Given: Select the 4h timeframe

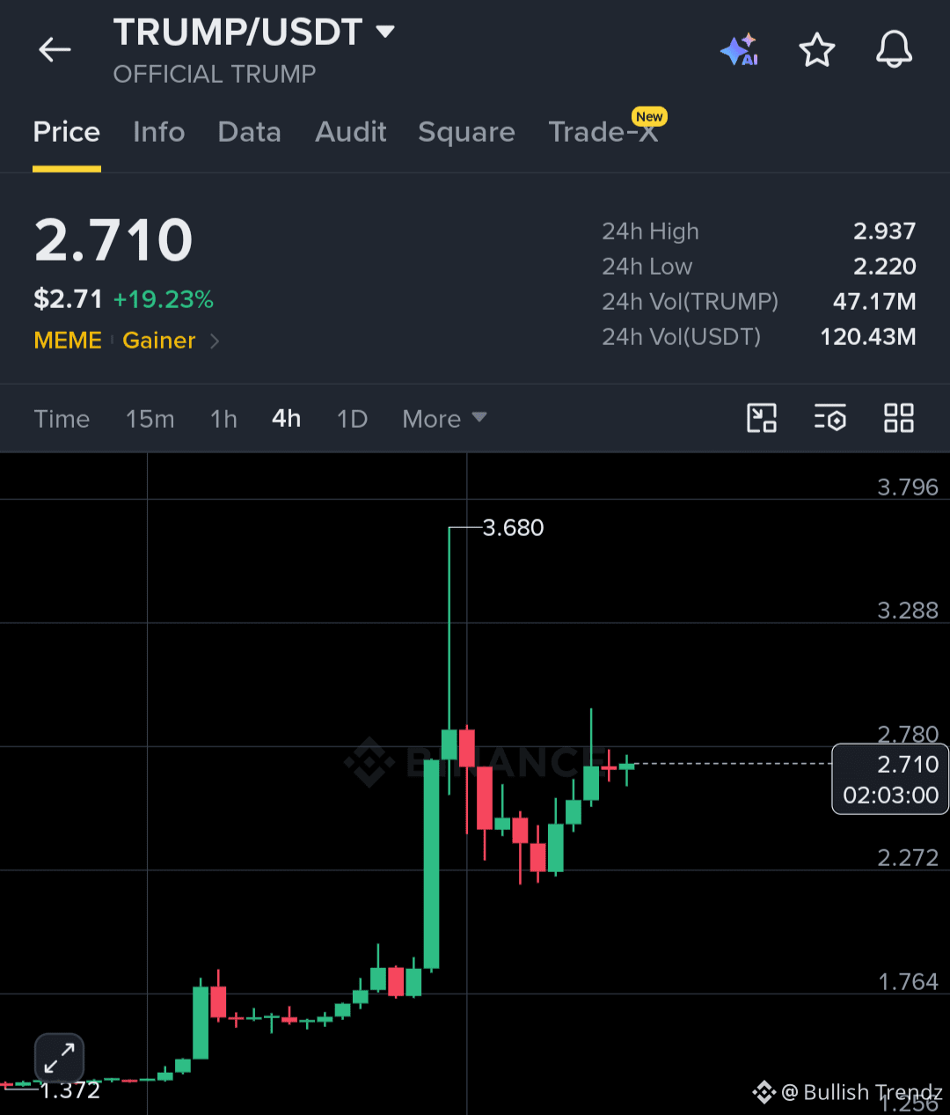Looking at the screenshot, I should 287,418.
